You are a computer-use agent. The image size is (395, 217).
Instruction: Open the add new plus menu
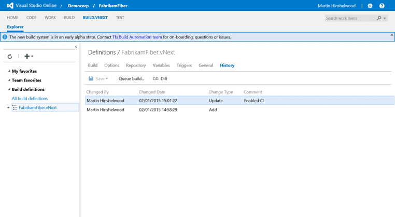29,56
